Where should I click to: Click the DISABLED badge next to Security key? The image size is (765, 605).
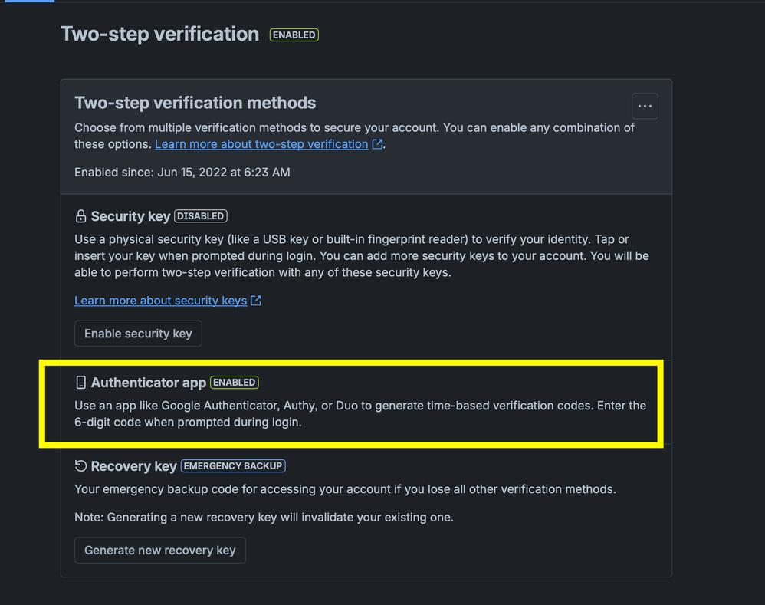point(201,216)
